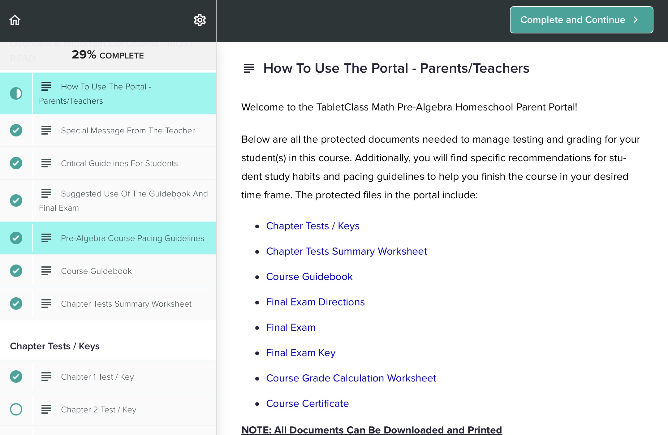Click the Chapter Tests / Keys bullet link
Screen dimensions: 668x435
pos(313,226)
